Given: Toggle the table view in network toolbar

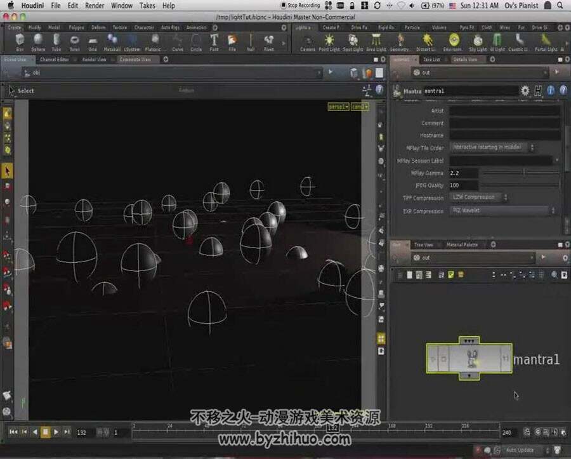Looking at the screenshot, I should click(428, 275).
